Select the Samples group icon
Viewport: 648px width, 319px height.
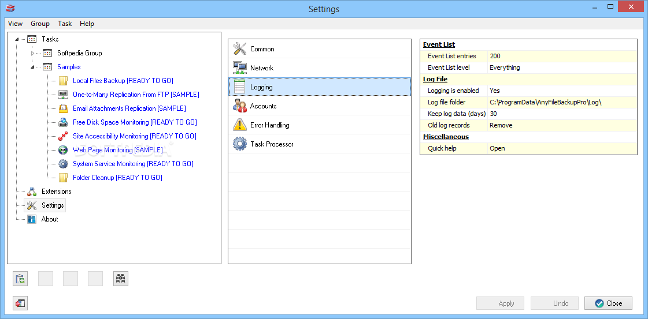[x=47, y=67]
